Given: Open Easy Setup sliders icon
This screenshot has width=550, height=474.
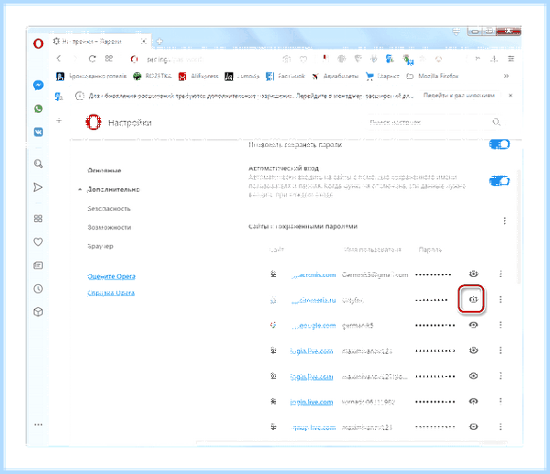Looking at the screenshot, I should click(511, 59).
